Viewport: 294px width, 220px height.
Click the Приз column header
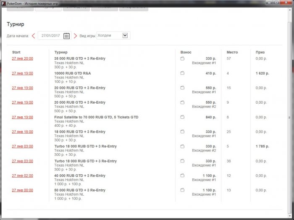pos(260,52)
